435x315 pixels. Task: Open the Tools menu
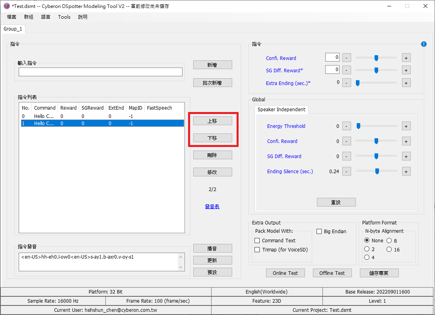[64, 17]
